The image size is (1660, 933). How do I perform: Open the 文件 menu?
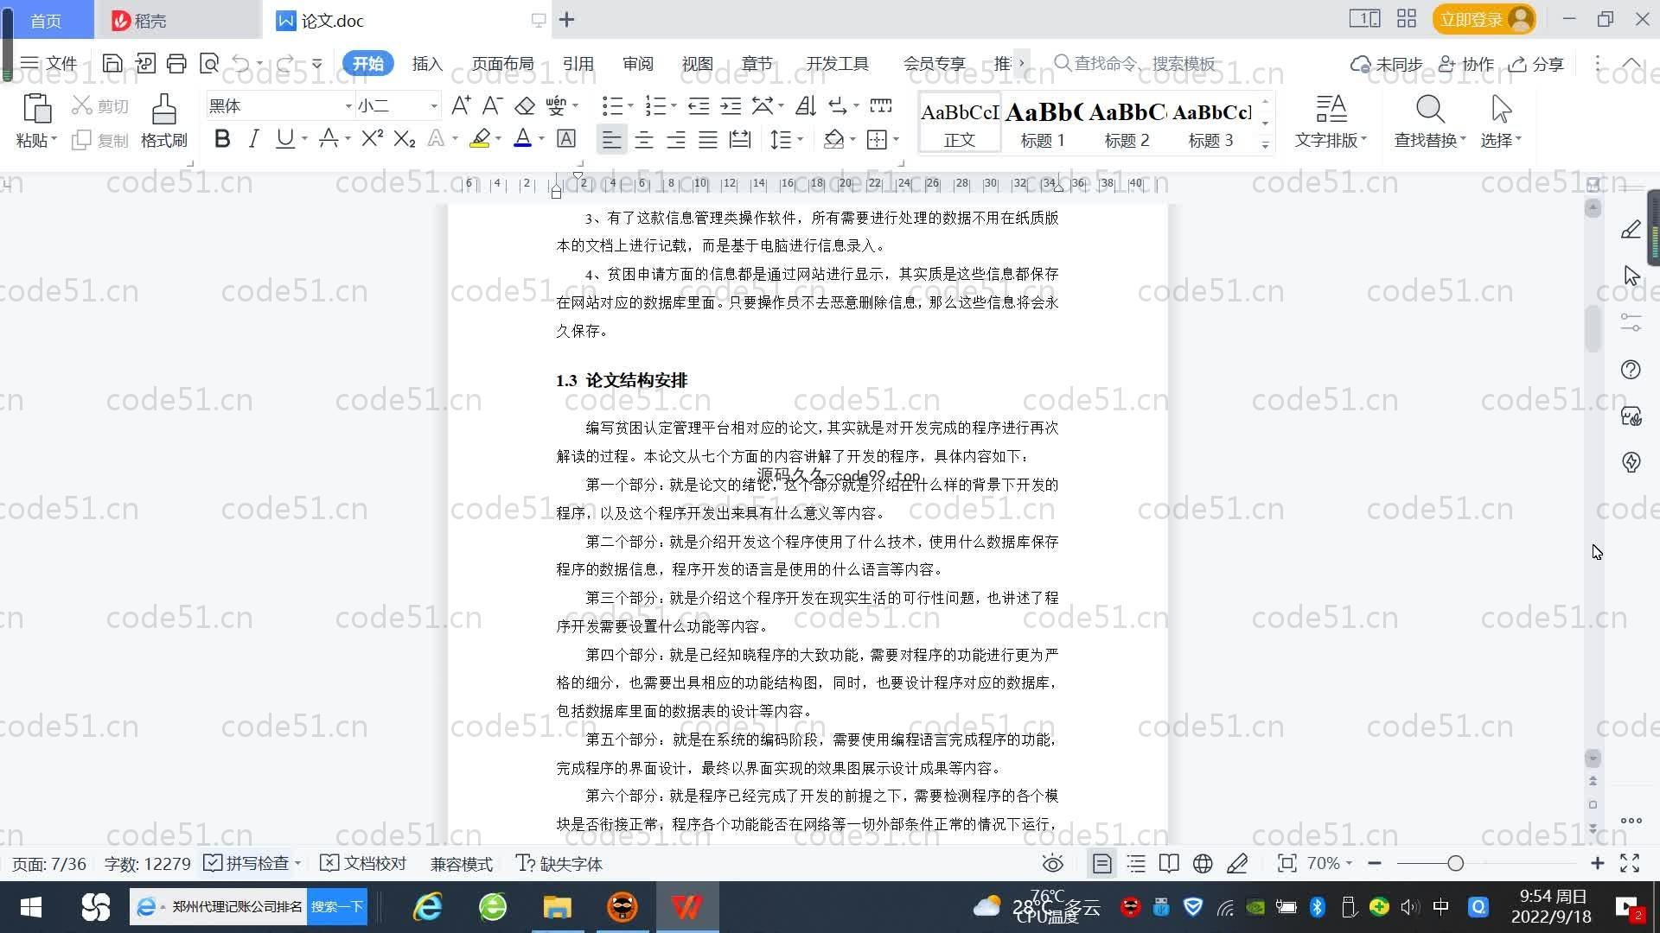(x=49, y=63)
